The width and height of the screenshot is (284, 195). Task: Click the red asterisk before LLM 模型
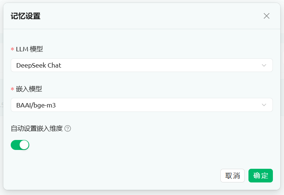click(x=13, y=49)
